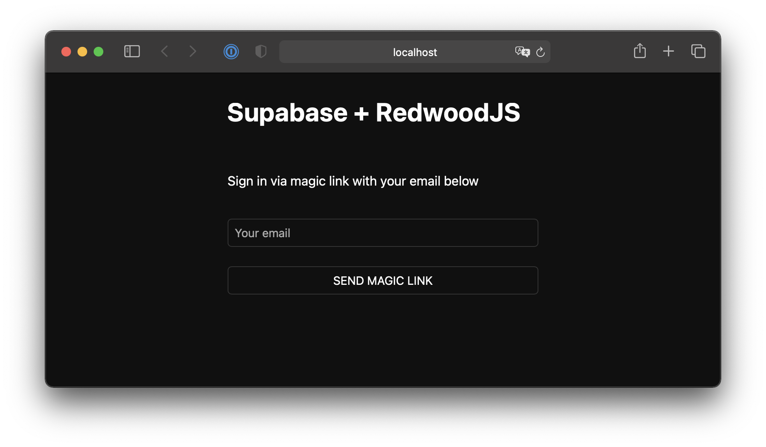The image size is (766, 447).
Task: Click the sign in instruction text
Action: pyautogui.click(x=353, y=181)
